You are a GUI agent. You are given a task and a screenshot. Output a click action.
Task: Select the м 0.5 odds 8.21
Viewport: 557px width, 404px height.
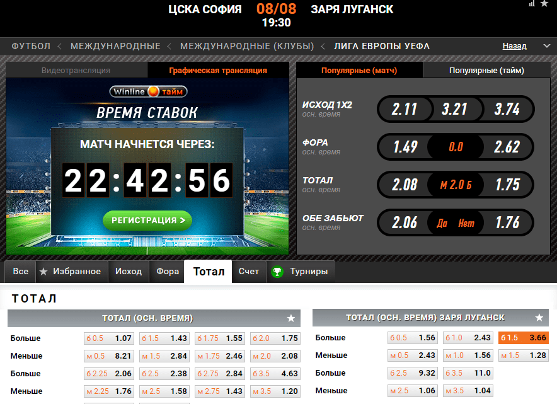pos(109,356)
